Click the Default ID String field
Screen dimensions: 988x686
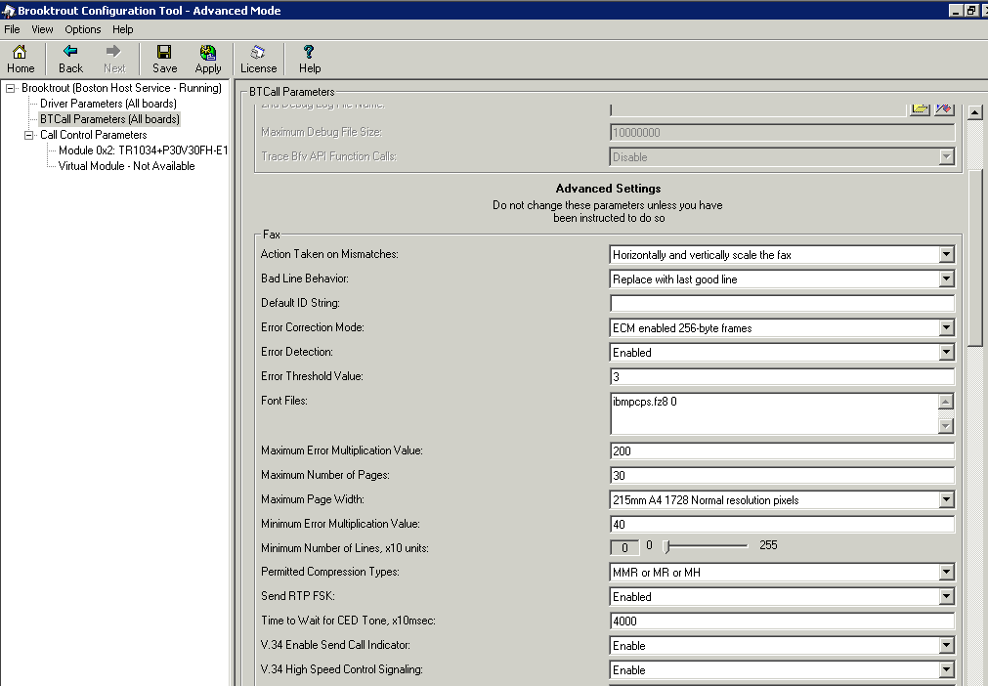click(x=782, y=304)
